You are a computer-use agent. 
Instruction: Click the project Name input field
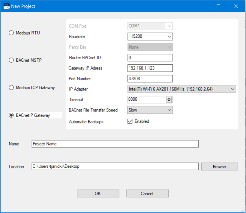[x=115, y=144]
